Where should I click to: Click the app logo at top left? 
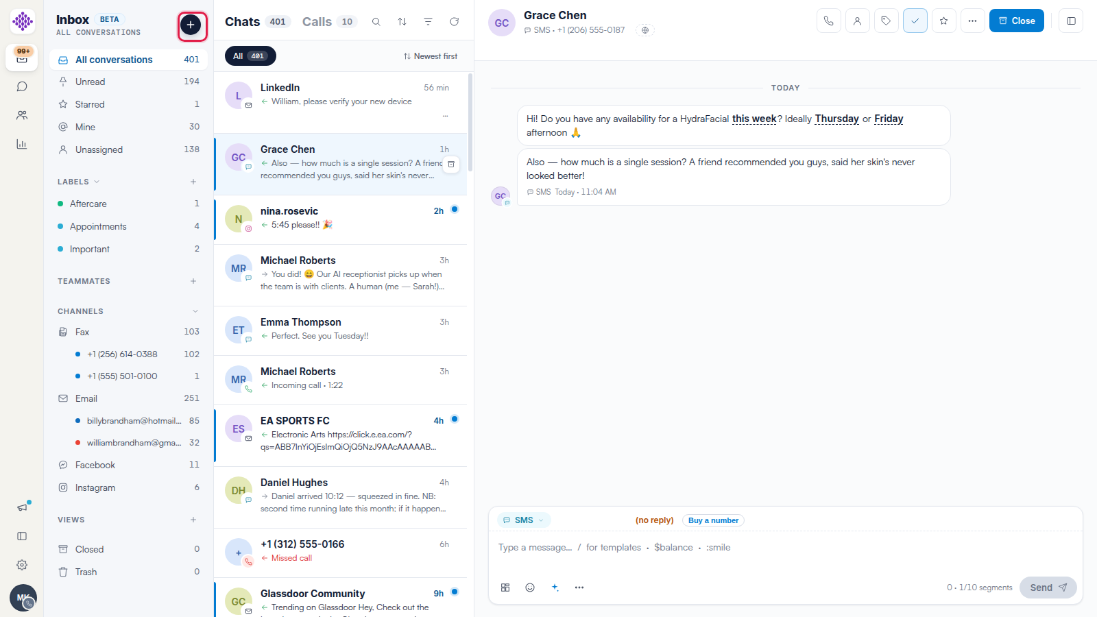click(23, 21)
